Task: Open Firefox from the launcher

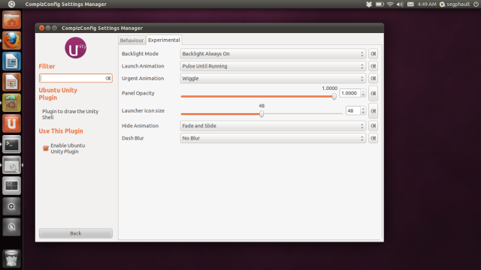Action: (12, 40)
